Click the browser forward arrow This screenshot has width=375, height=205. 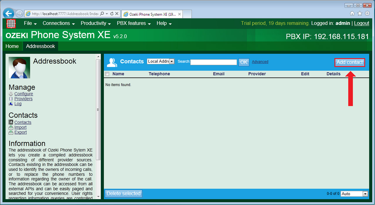pyautogui.click(x=19, y=13)
